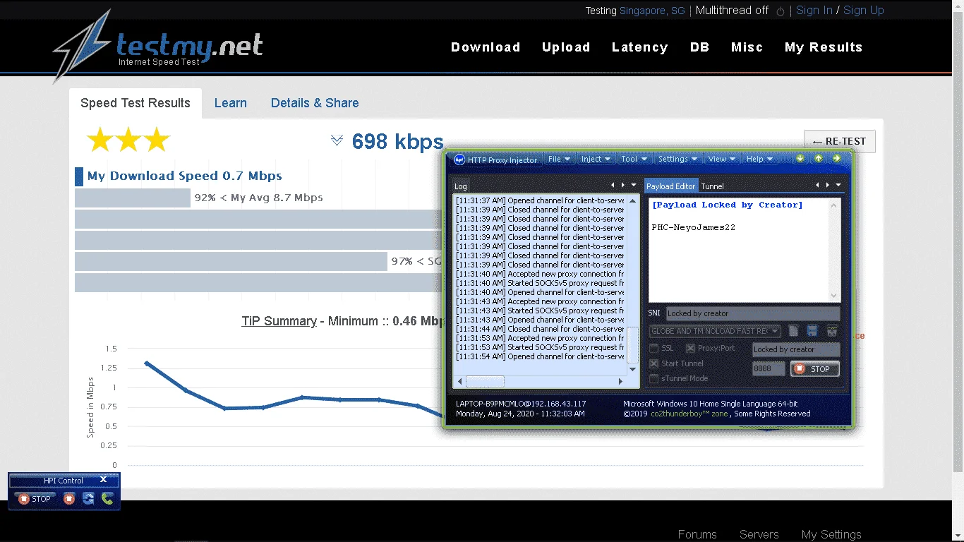Viewport: 964px width, 542px height.
Task: Click the Log vertical scrollbar thumb
Action: [x=634, y=344]
